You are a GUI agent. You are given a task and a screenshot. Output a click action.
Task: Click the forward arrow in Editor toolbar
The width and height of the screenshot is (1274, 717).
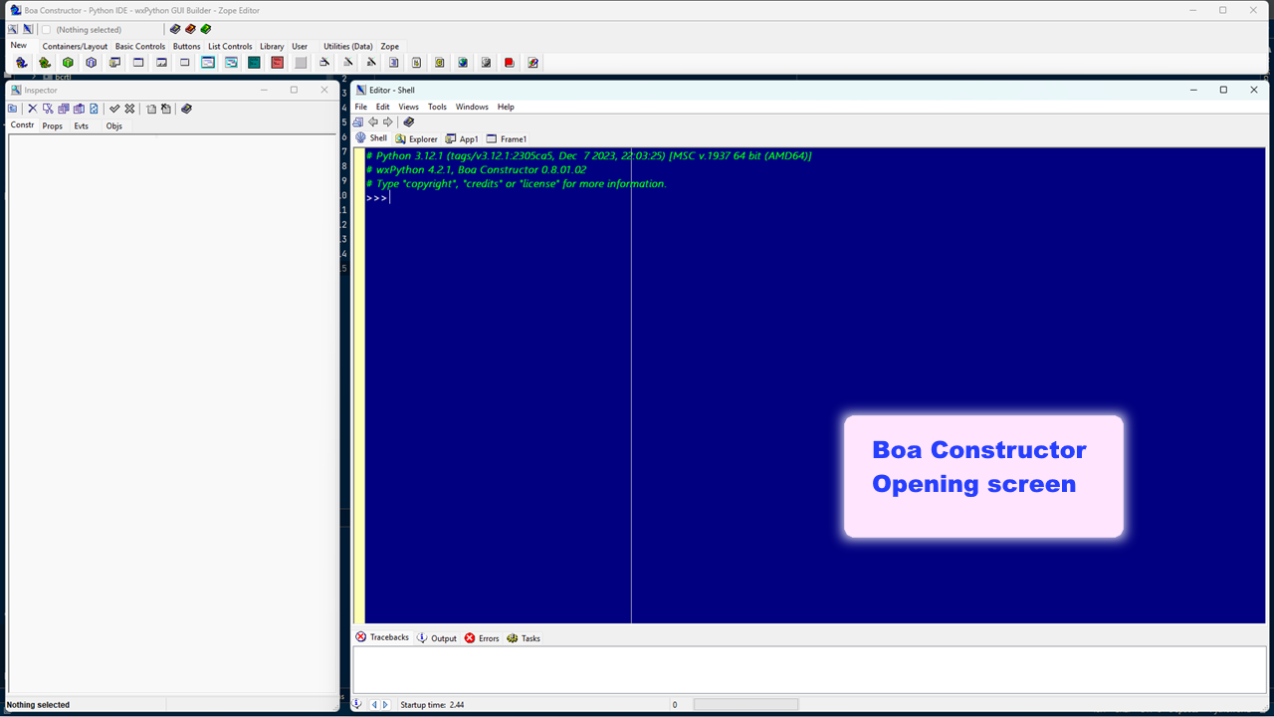[388, 122]
